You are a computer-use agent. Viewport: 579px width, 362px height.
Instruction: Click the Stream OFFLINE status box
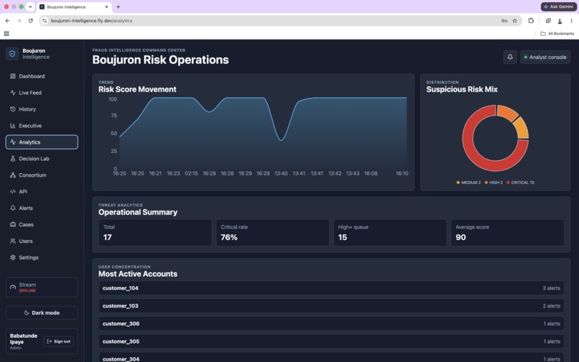42,287
